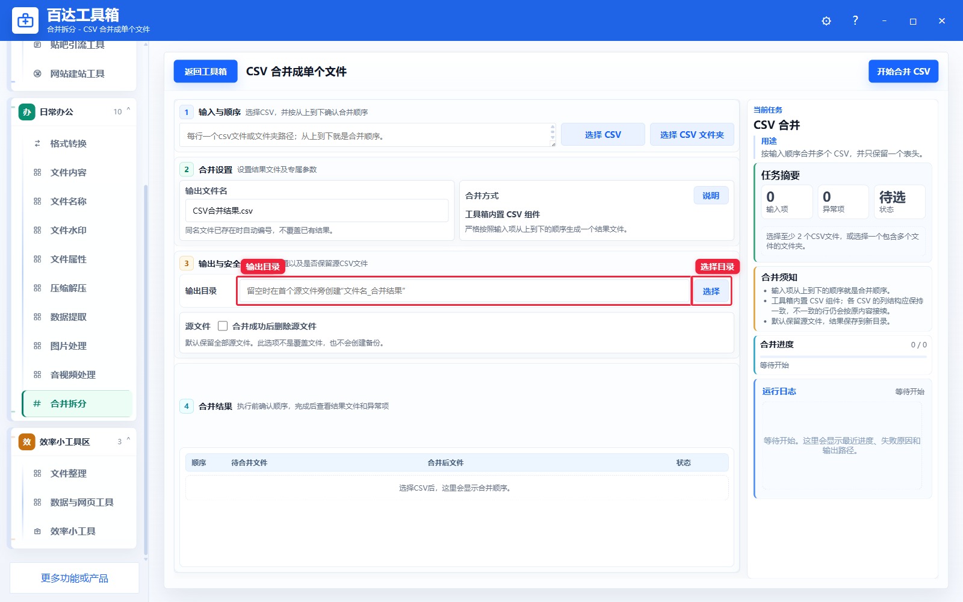Click 选择 output directory button

pyautogui.click(x=711, y=291)
